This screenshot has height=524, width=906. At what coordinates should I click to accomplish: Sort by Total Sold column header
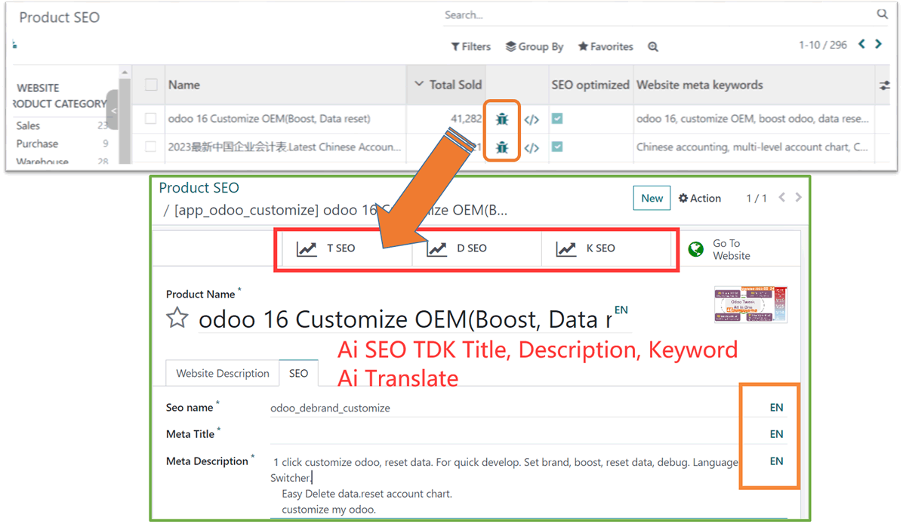(x=448, y=85)
